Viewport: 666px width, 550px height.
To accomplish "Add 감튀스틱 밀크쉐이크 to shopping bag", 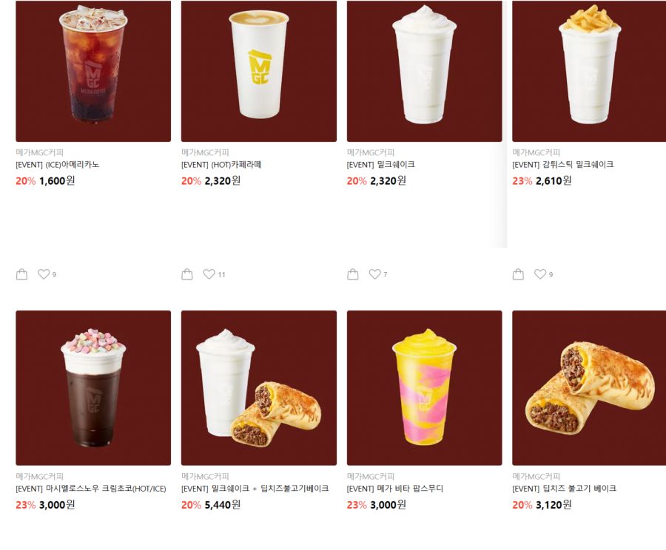I will [x=518, y=274].
